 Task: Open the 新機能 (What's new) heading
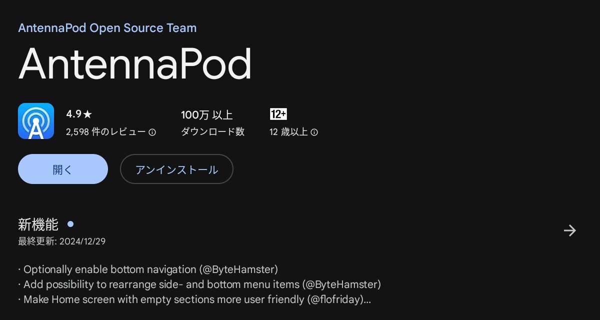click(x=38, y=224)
